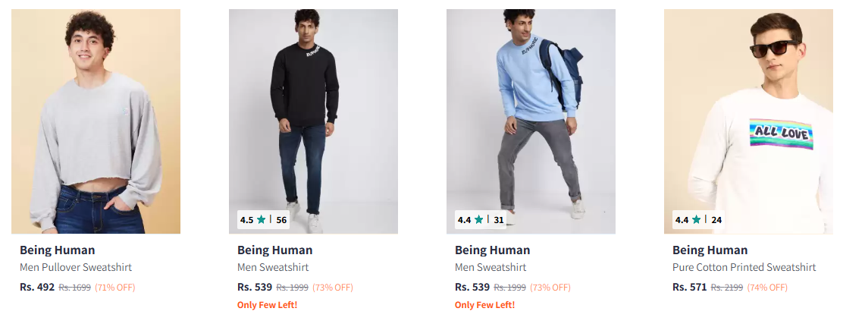
Task: Open the black sweatshirt product image
Action: (313, 114)
